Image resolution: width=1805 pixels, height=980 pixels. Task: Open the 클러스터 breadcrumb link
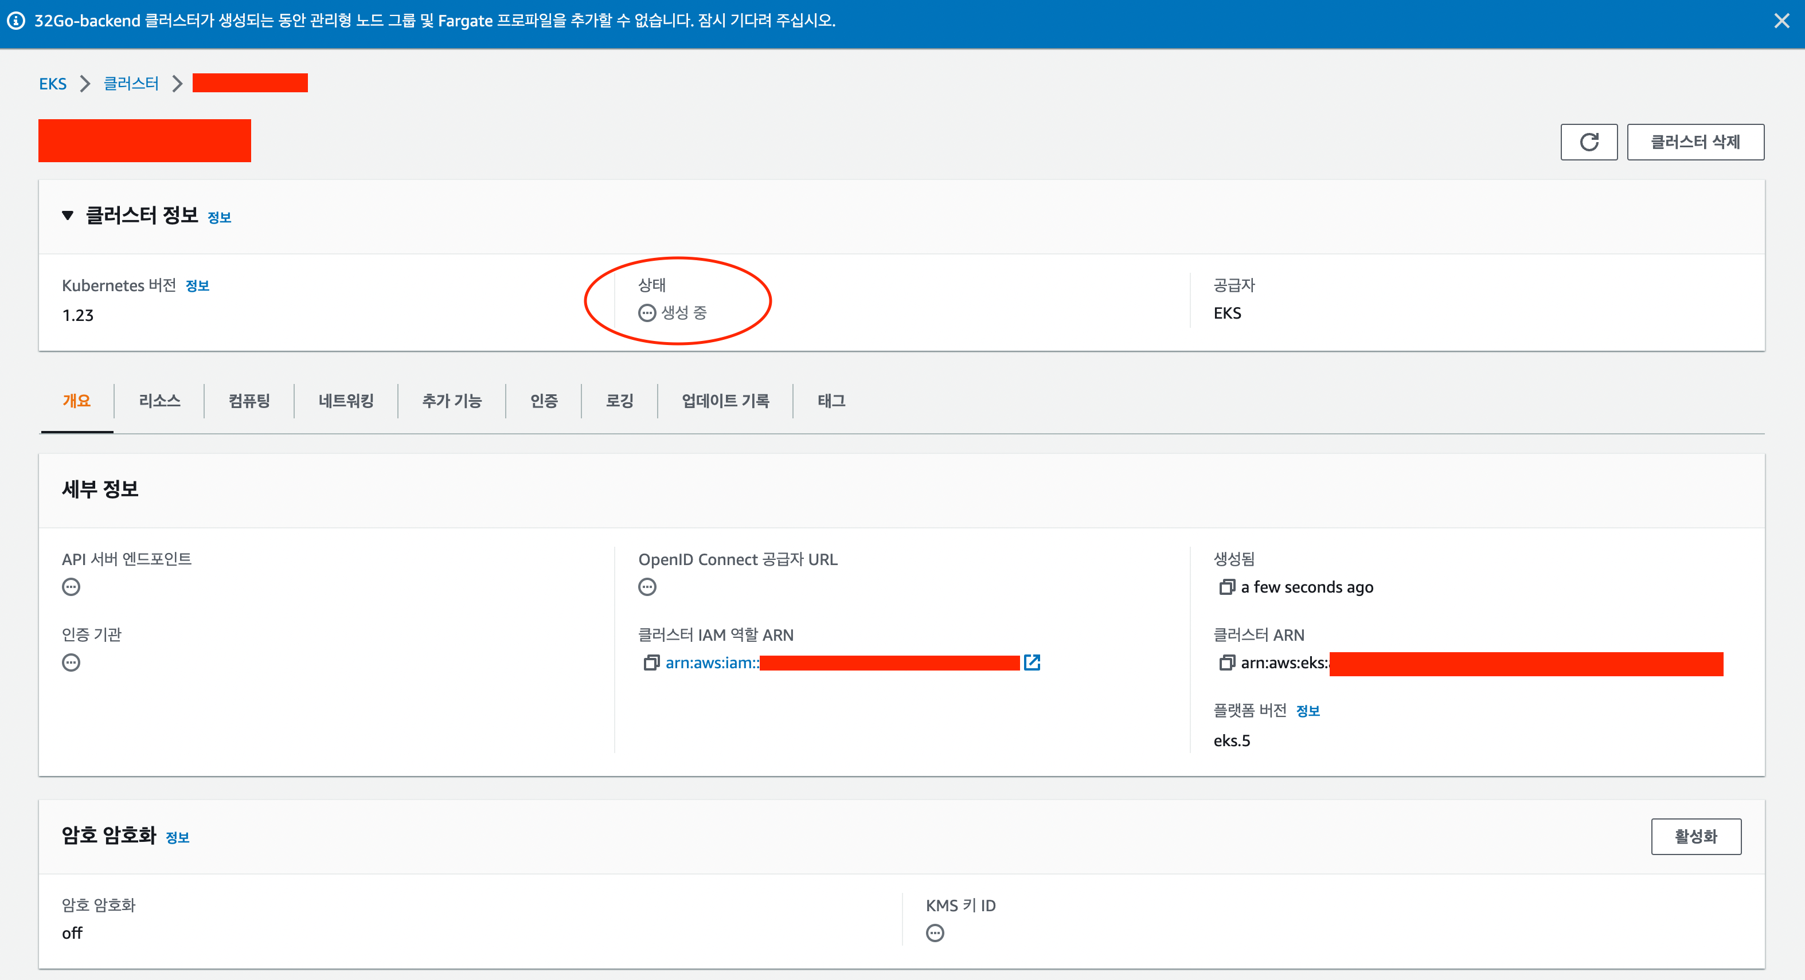pyautogui.click(x=131, y=84)
